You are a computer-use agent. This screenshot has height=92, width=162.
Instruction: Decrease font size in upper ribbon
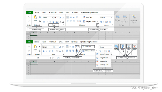(x=63, y=18)
